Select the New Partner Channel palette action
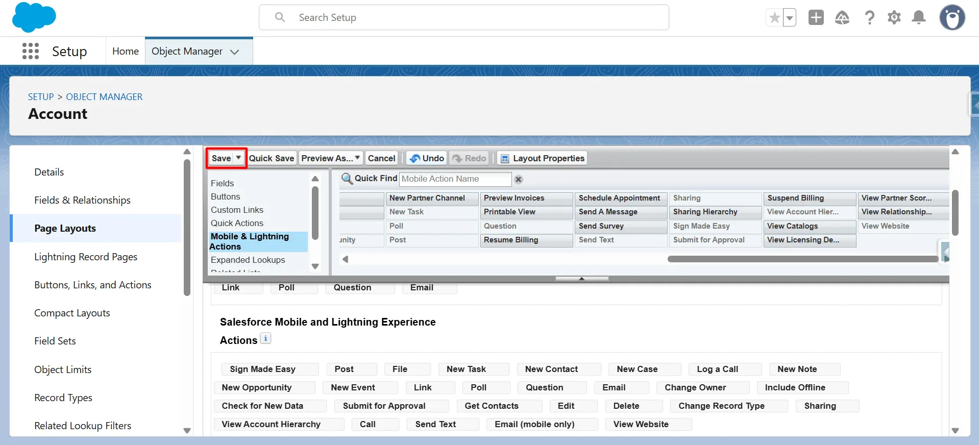This screenshot has width=979, height=445. point(431,198)
